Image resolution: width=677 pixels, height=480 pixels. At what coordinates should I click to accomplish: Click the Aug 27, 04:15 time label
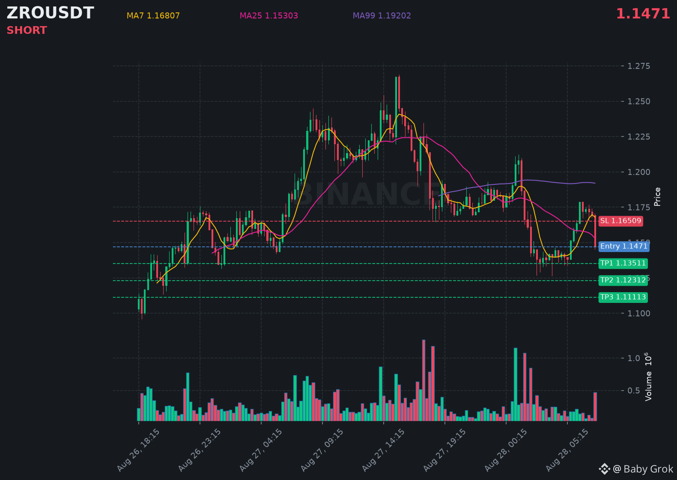261,450
